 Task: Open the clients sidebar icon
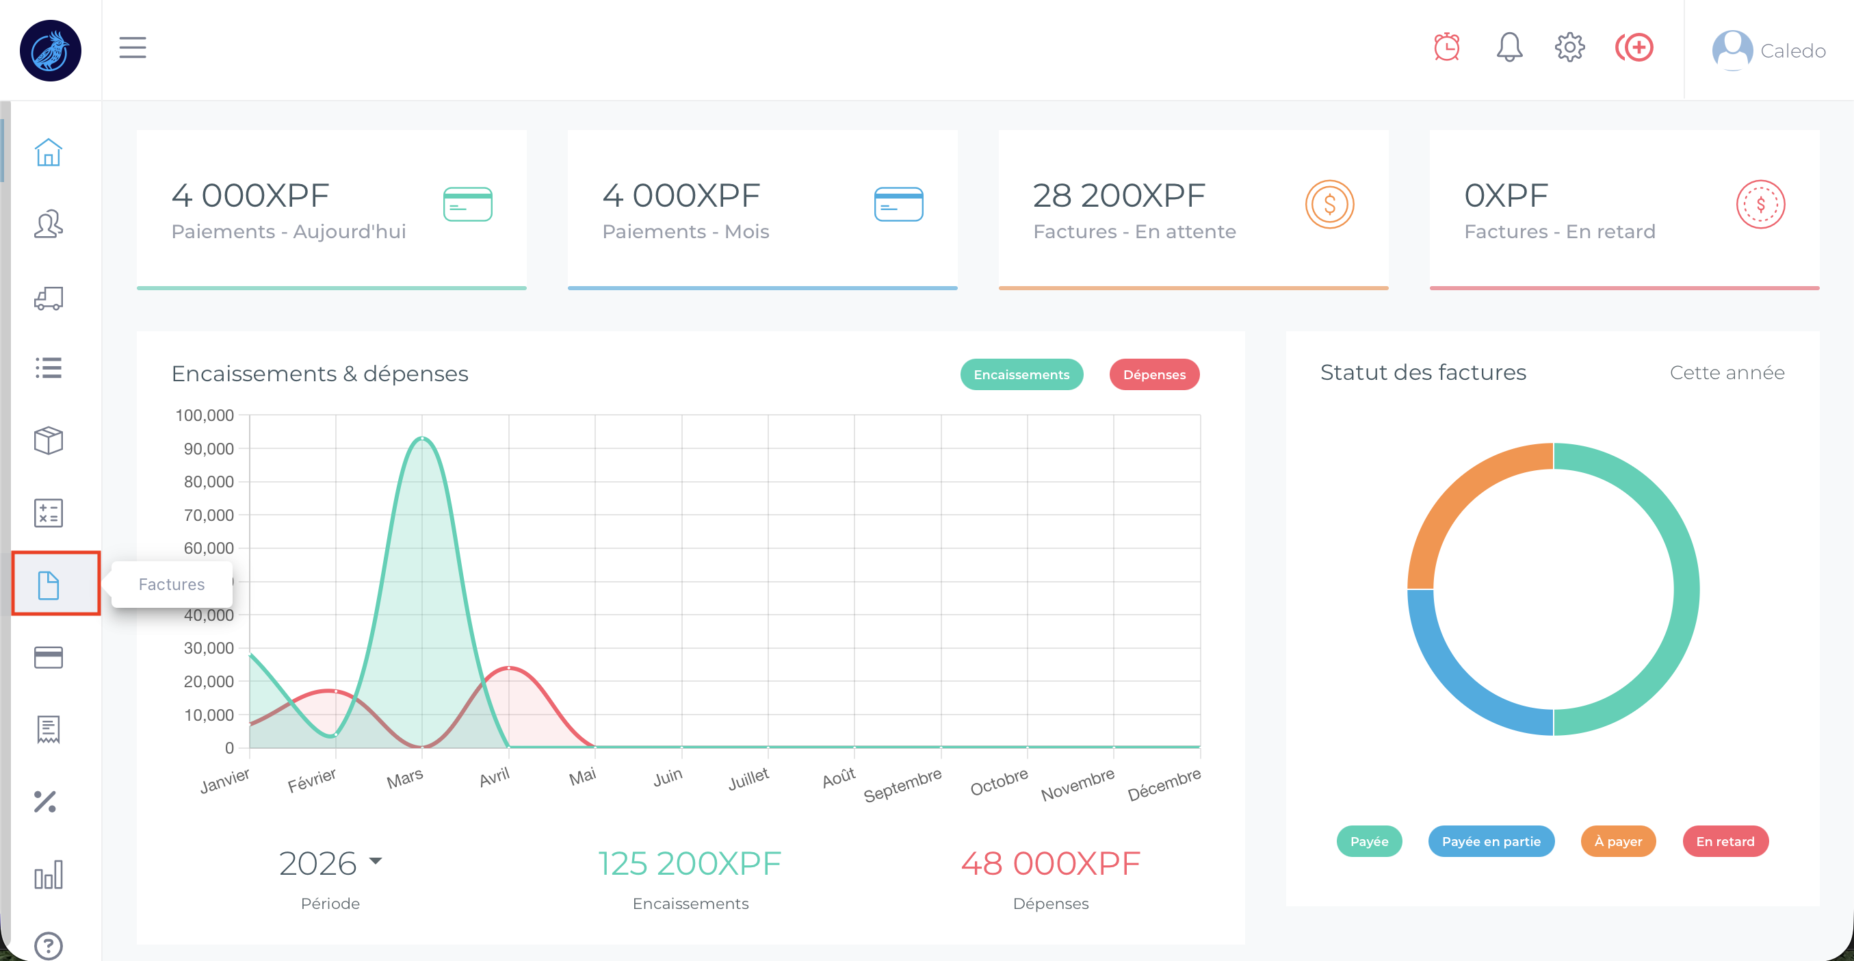click(x=48, y=224)
